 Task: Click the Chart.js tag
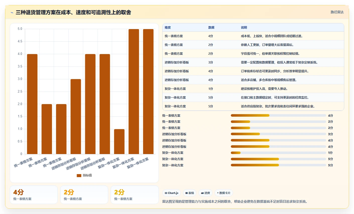click(x=172, y=193)
